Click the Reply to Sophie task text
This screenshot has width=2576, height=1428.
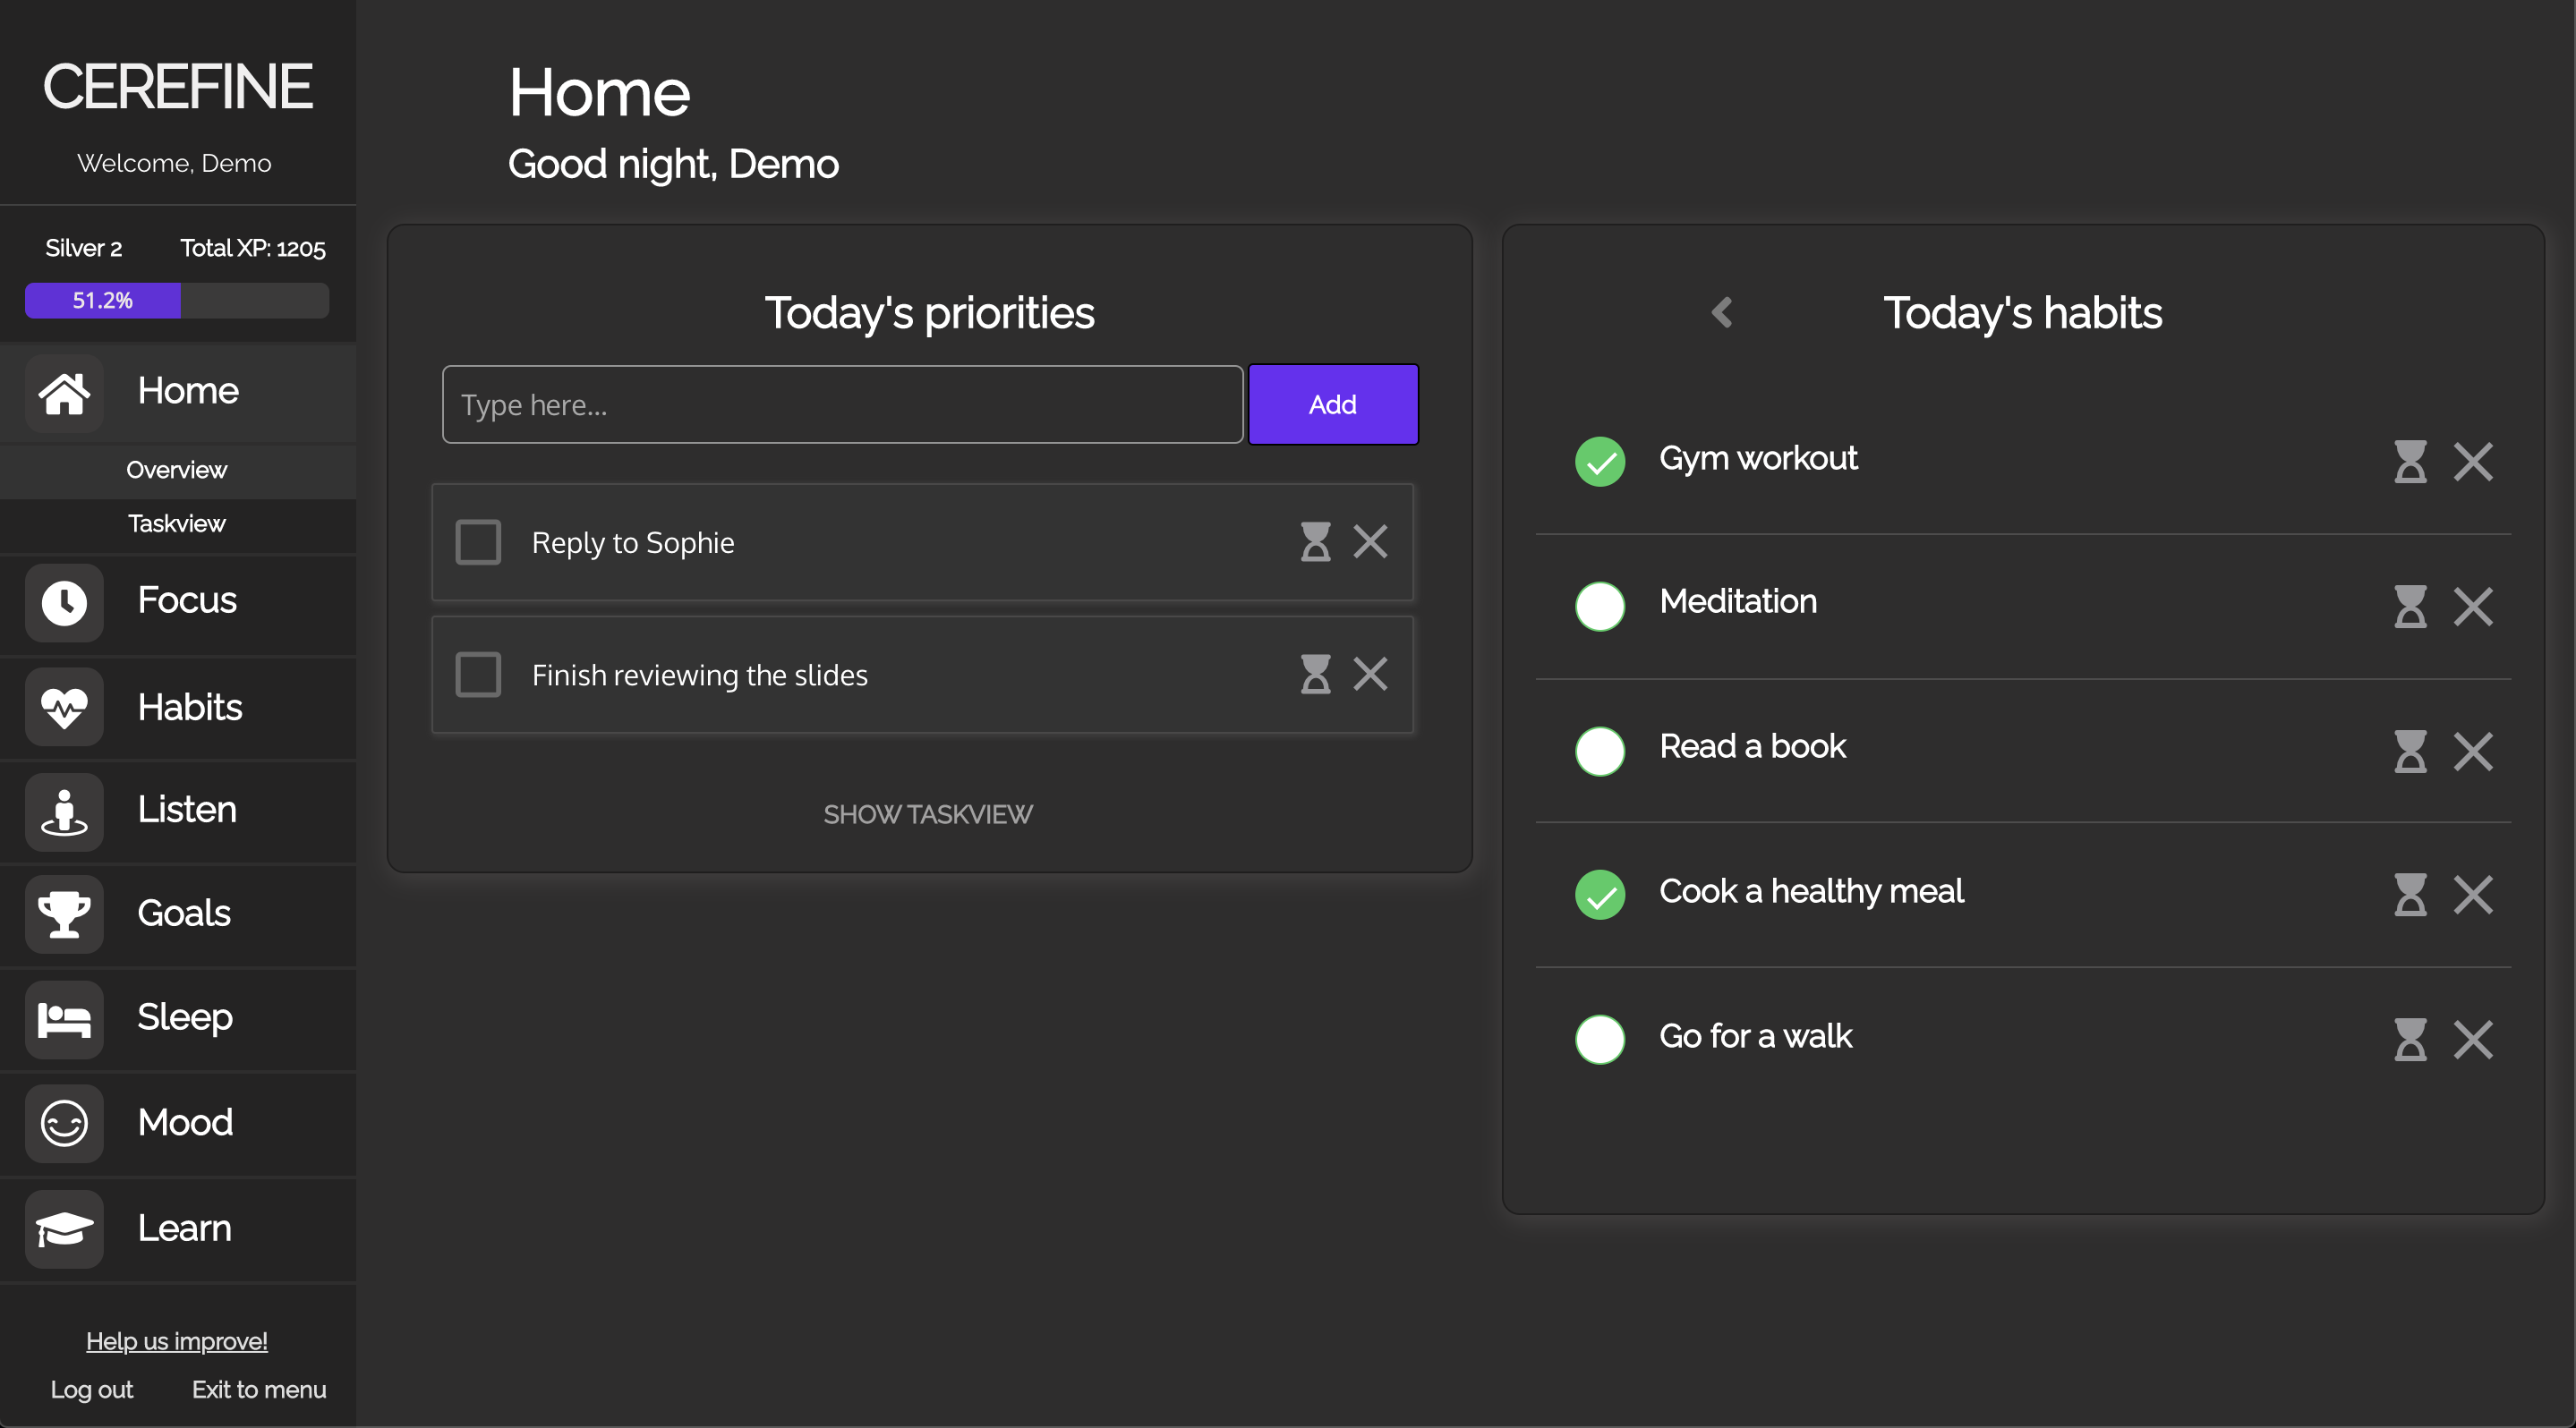point(633,542)
